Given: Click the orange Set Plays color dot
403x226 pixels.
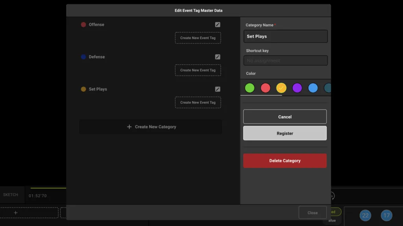Looking at the screenshot, I should click(x=83, y=89).
